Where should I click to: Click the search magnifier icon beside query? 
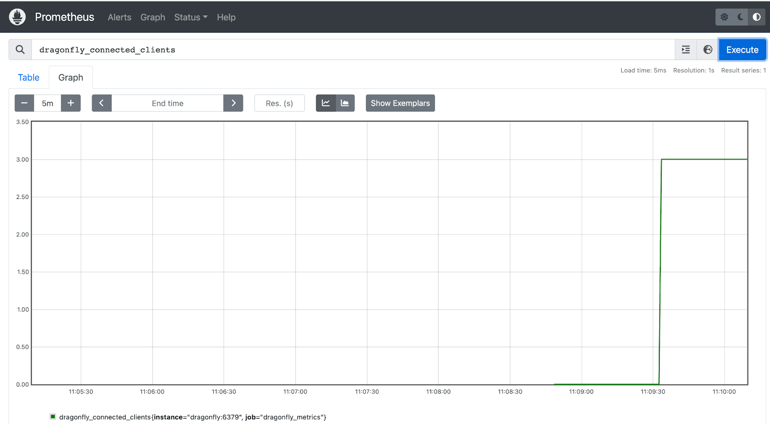tap(20, 50)
